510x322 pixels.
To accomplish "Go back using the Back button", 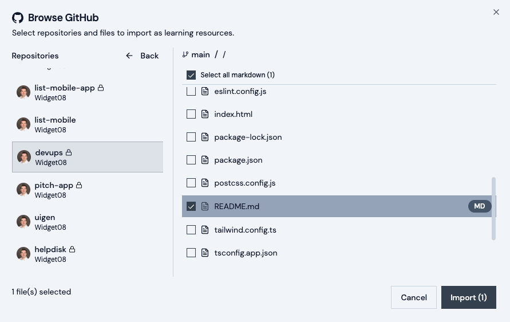I will [143, 56].
